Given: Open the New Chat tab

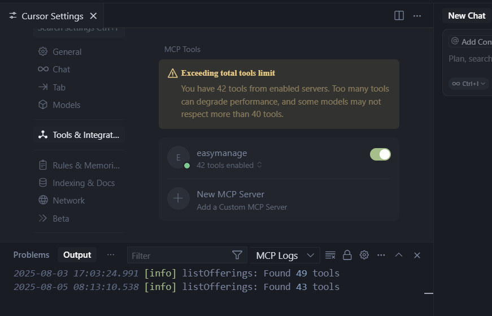Looking at the screenshot, I should coord(467,16).
